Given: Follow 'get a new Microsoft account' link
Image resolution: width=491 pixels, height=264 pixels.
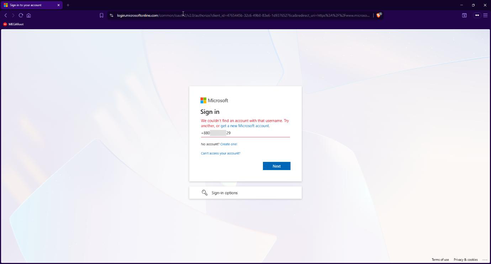Looking at the screenshot, I should [245, 126].
